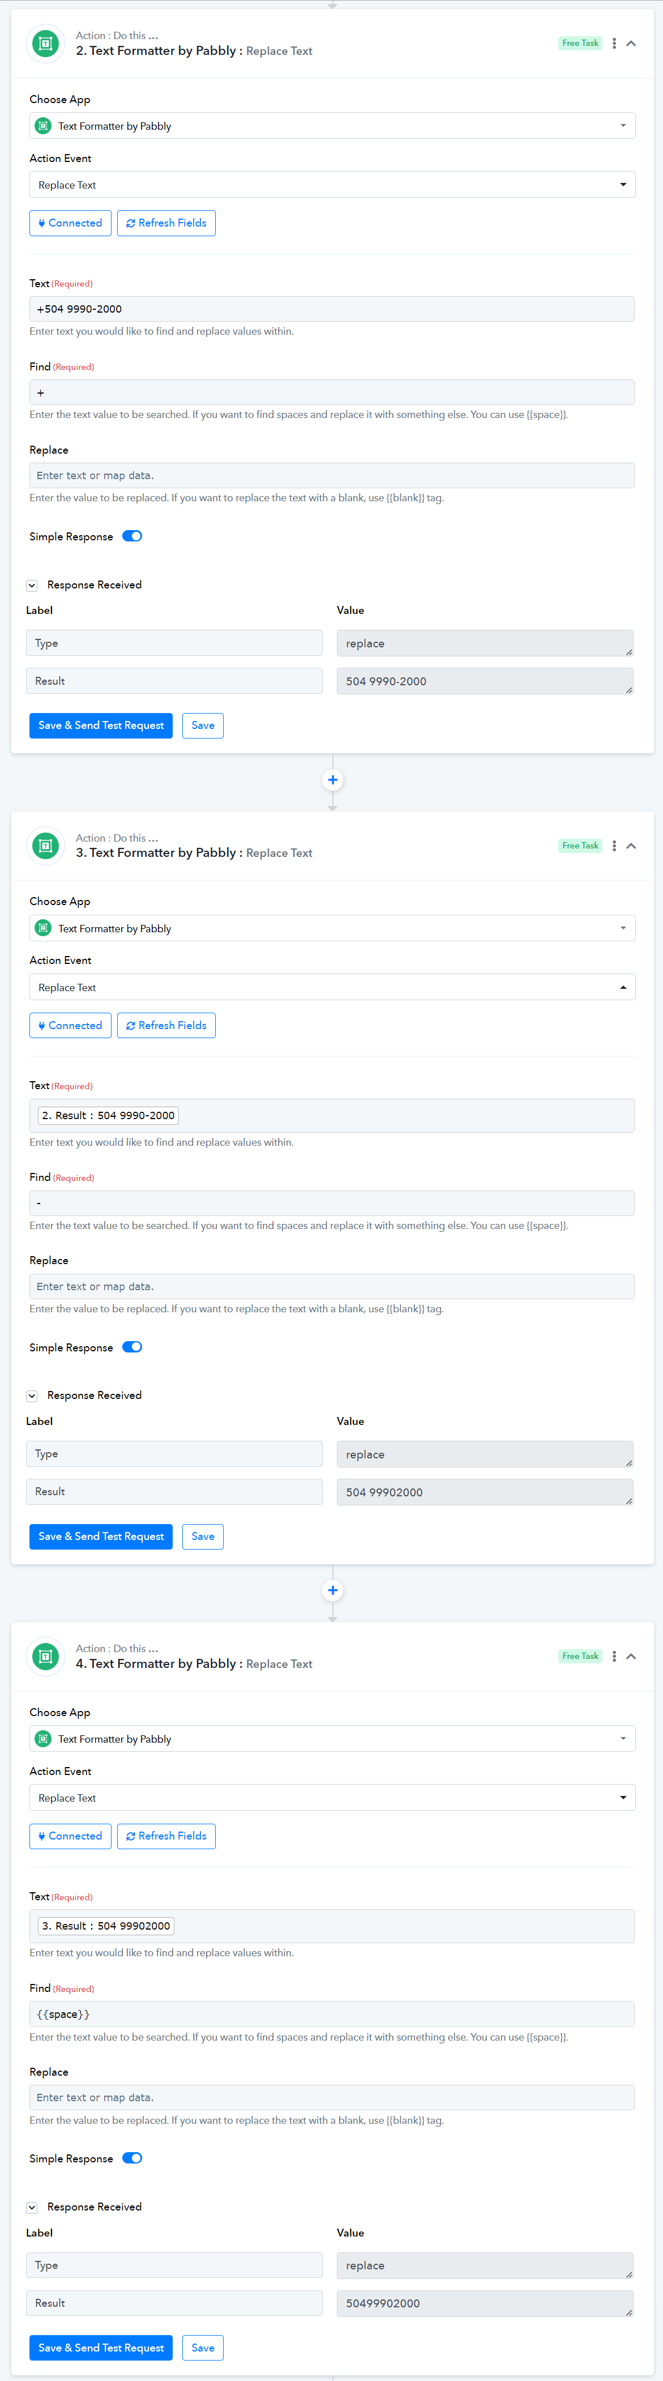Click the Save button in step 3

203,1536
